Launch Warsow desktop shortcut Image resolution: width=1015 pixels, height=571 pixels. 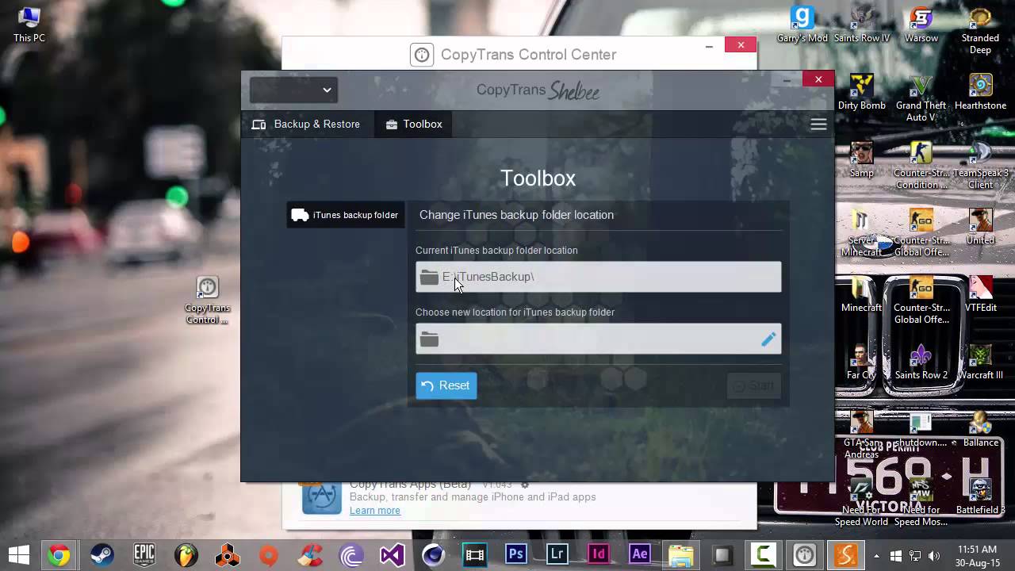point(921,25)
